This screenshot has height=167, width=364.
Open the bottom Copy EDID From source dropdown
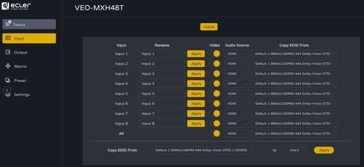click(x=203, y=150)
